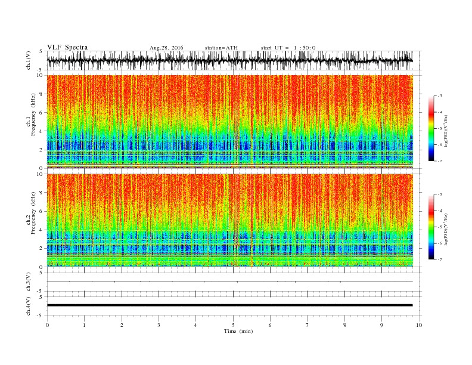Click the time axis tick label "8"
This screenshot has width=472, height=365.
pyautogui.click(x=344, y=325)
